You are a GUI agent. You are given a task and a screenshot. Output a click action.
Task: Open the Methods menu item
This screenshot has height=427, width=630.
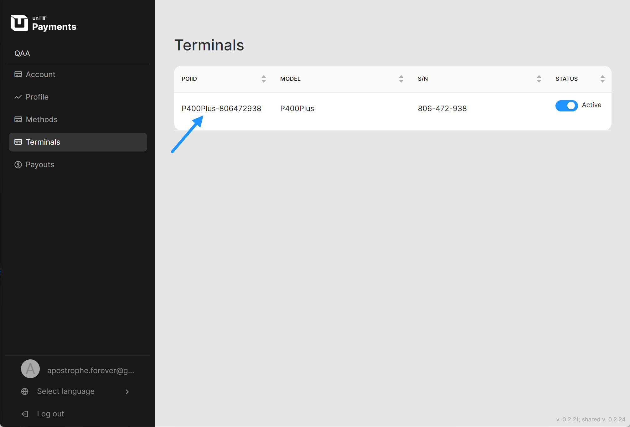42,119
